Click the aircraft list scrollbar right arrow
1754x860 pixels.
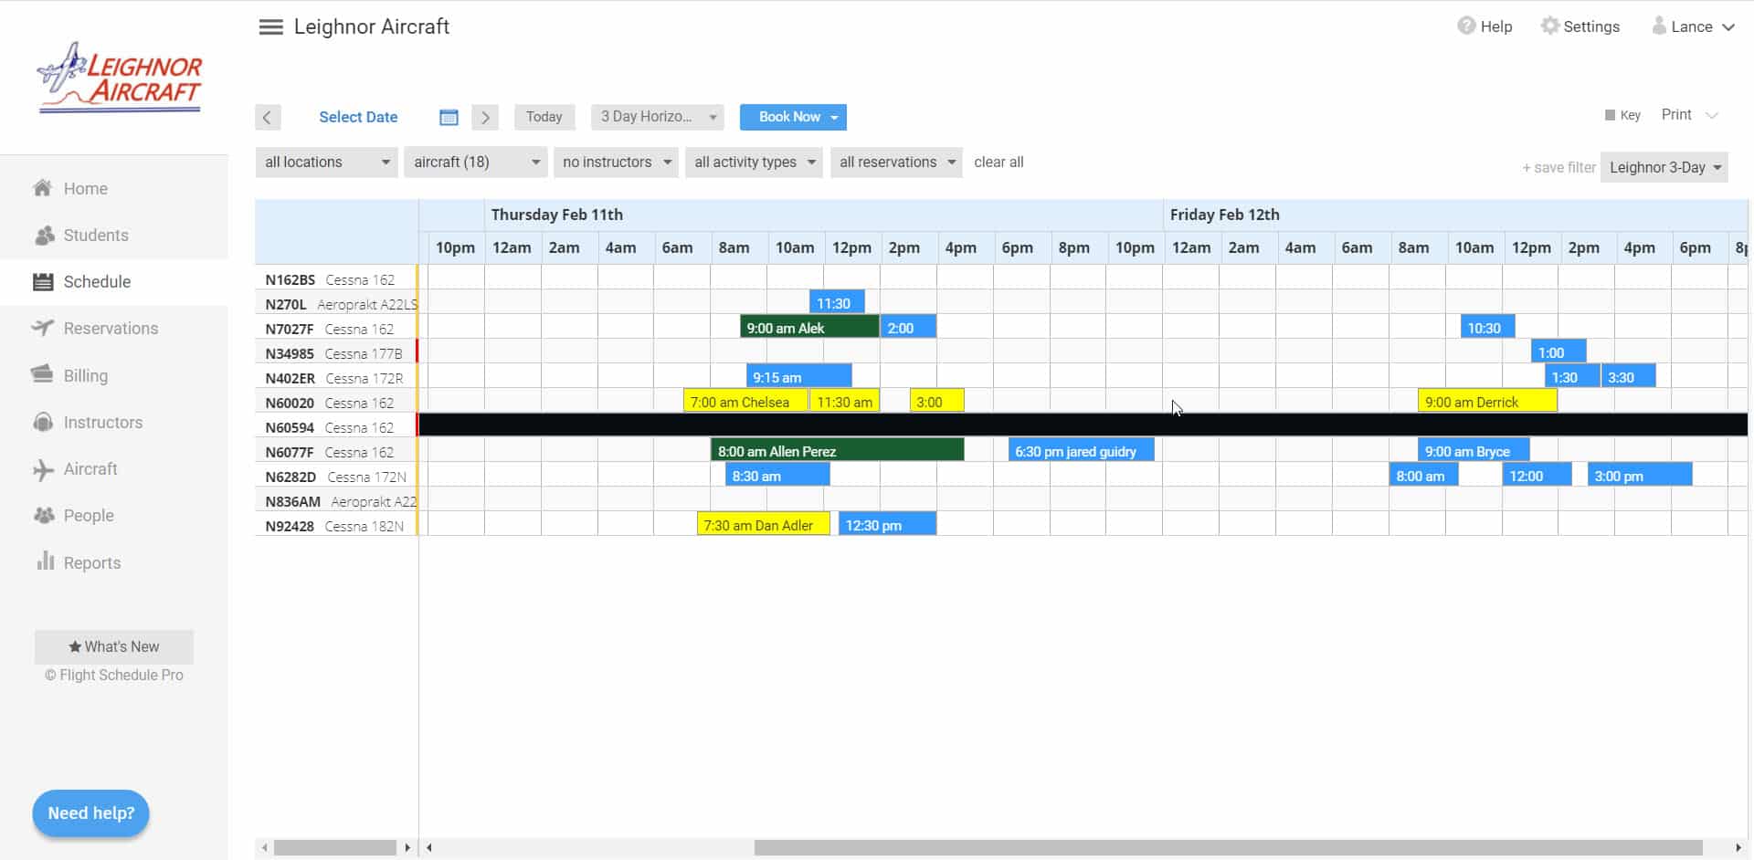[x=407, y=847]
